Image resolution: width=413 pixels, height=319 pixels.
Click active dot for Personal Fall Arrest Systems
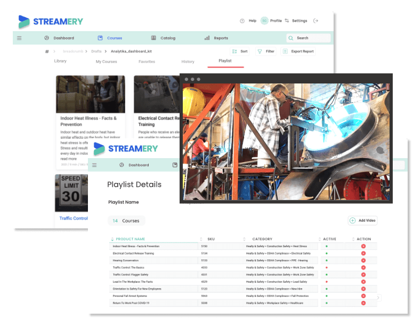click(x=327, y=296)
